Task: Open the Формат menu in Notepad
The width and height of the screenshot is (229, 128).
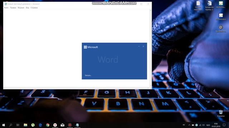Action: 21,8
